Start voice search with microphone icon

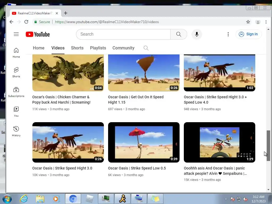coord(197,34)
